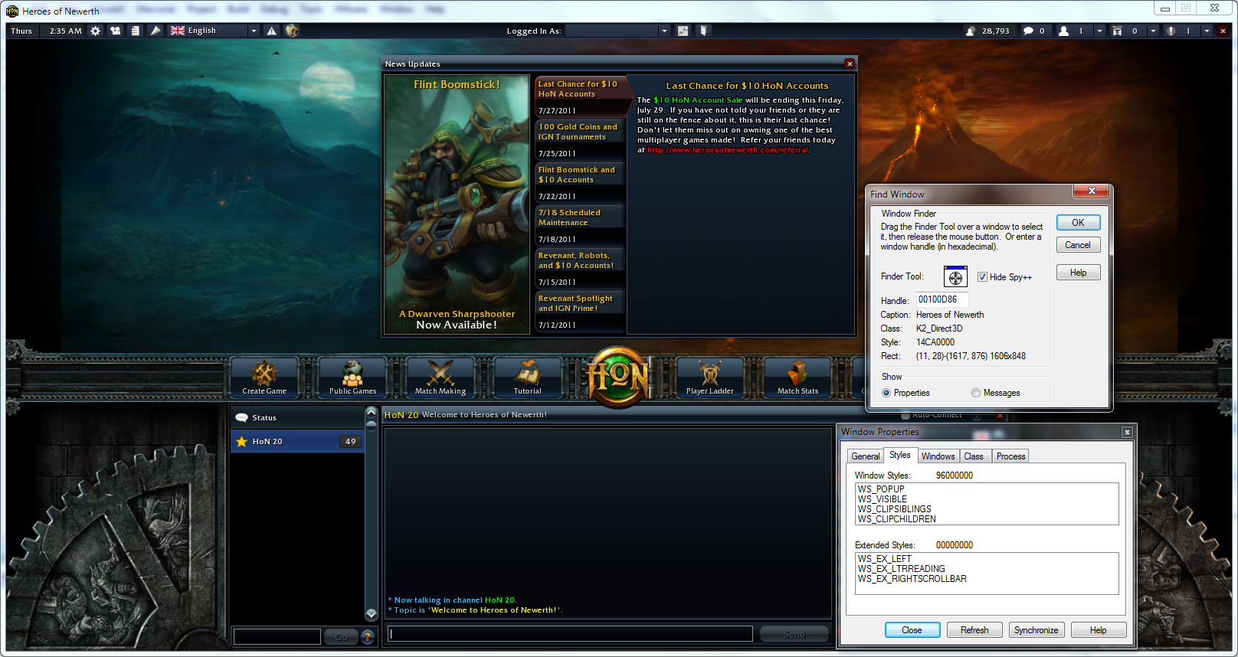Switch to the Windows tab
Screen dimensions: 1238x657
tap(938, 456)
